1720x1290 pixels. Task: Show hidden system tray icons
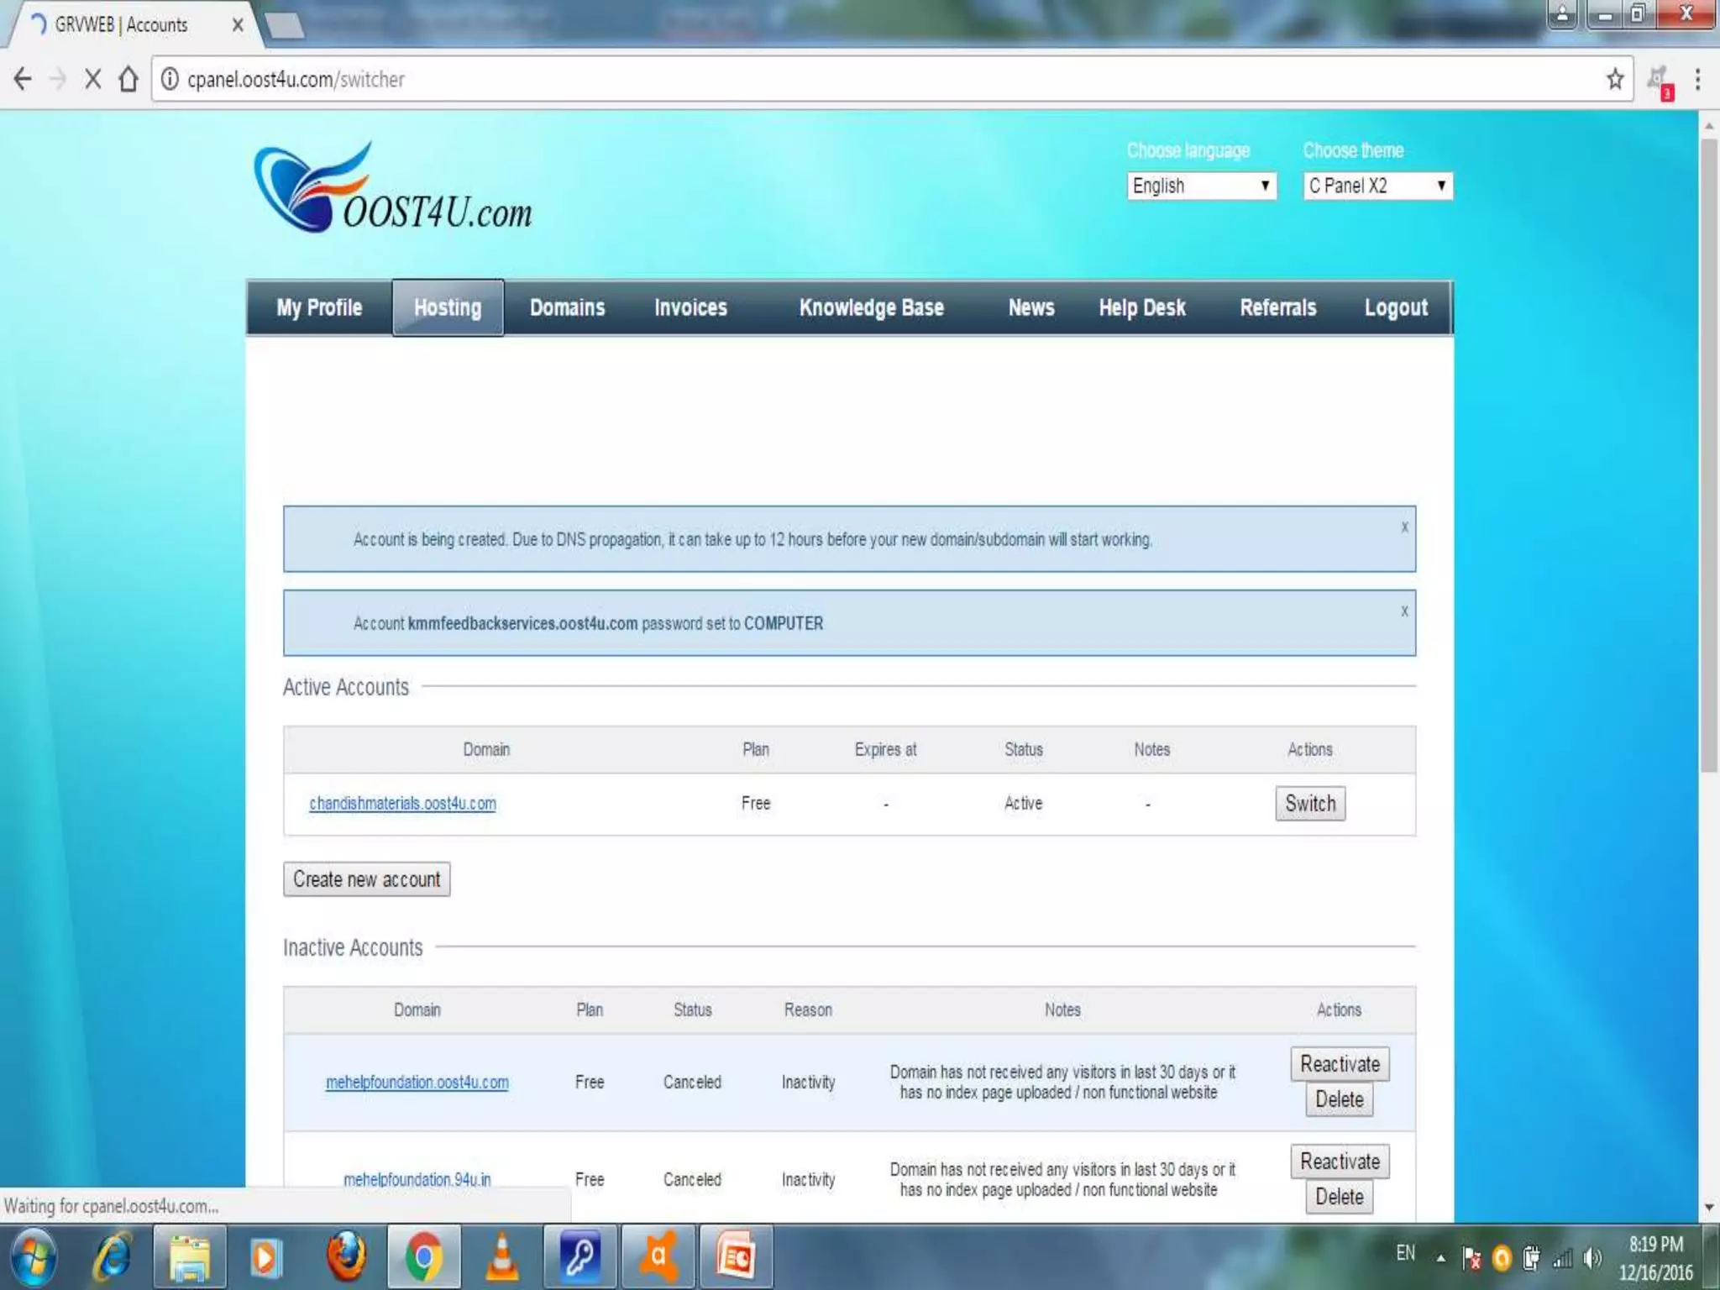(x=1440, y=1258)
